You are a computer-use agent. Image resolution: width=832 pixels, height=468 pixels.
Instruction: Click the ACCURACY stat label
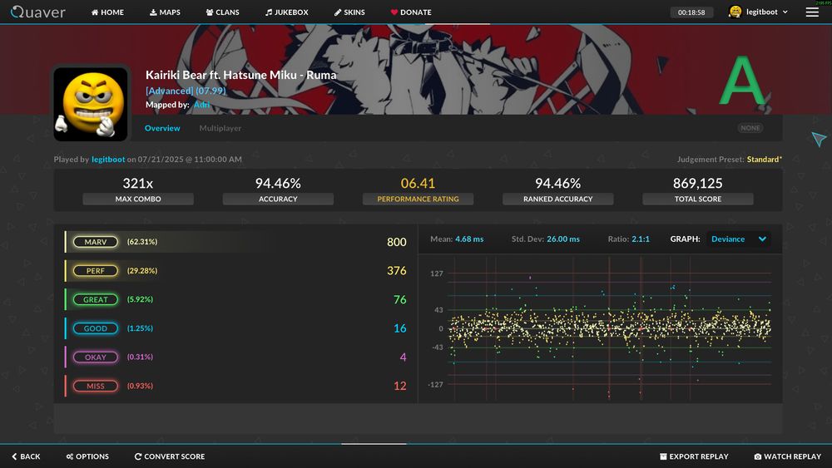pos(278,199)
